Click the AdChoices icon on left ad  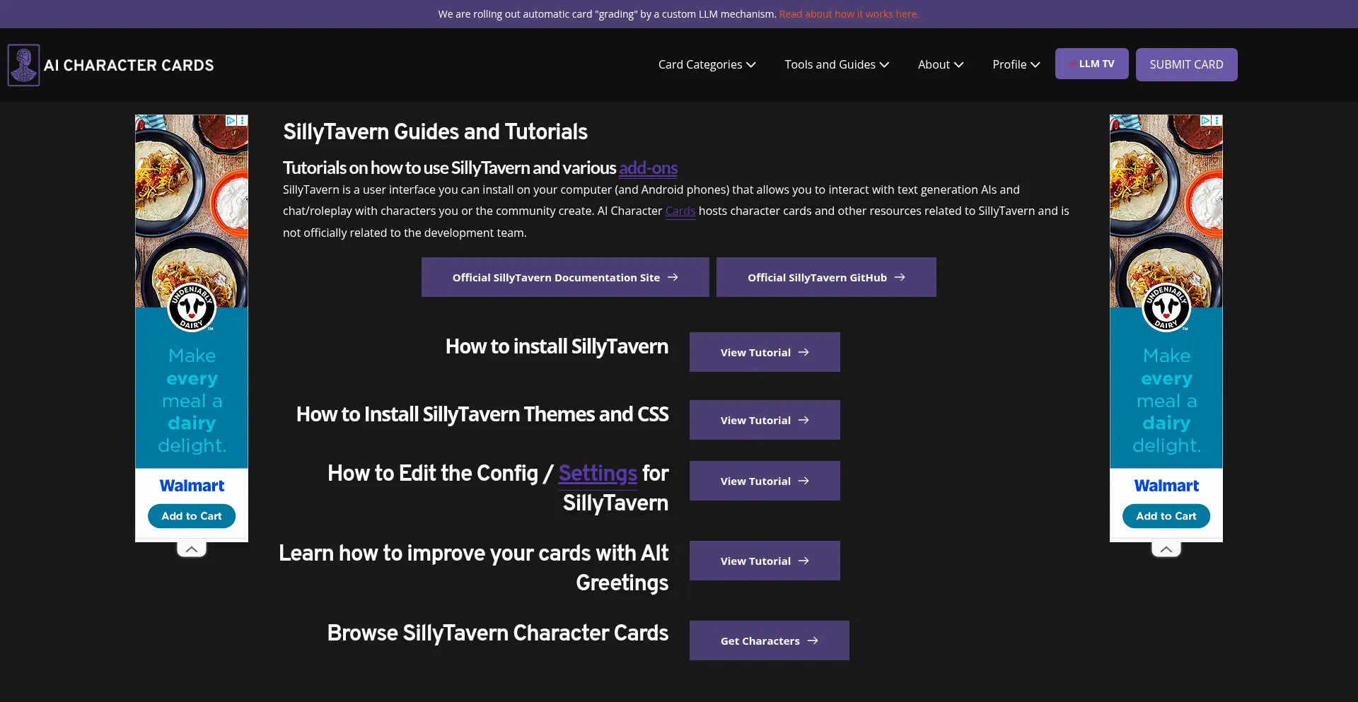tap(231, 121)
